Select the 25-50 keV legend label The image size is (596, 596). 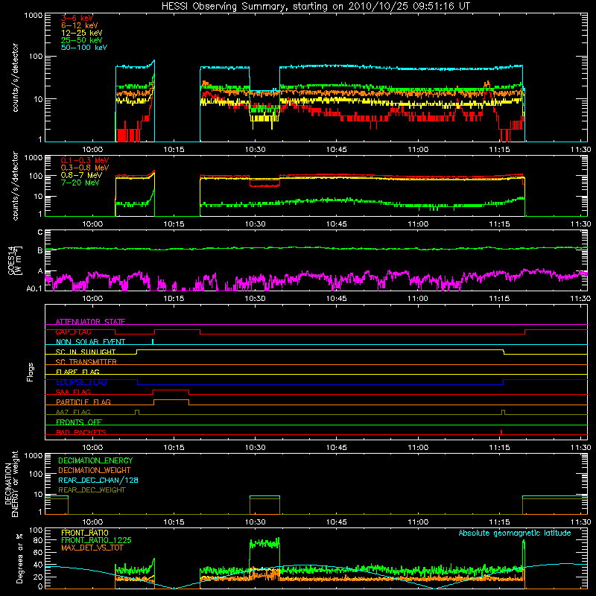(82, 40)
